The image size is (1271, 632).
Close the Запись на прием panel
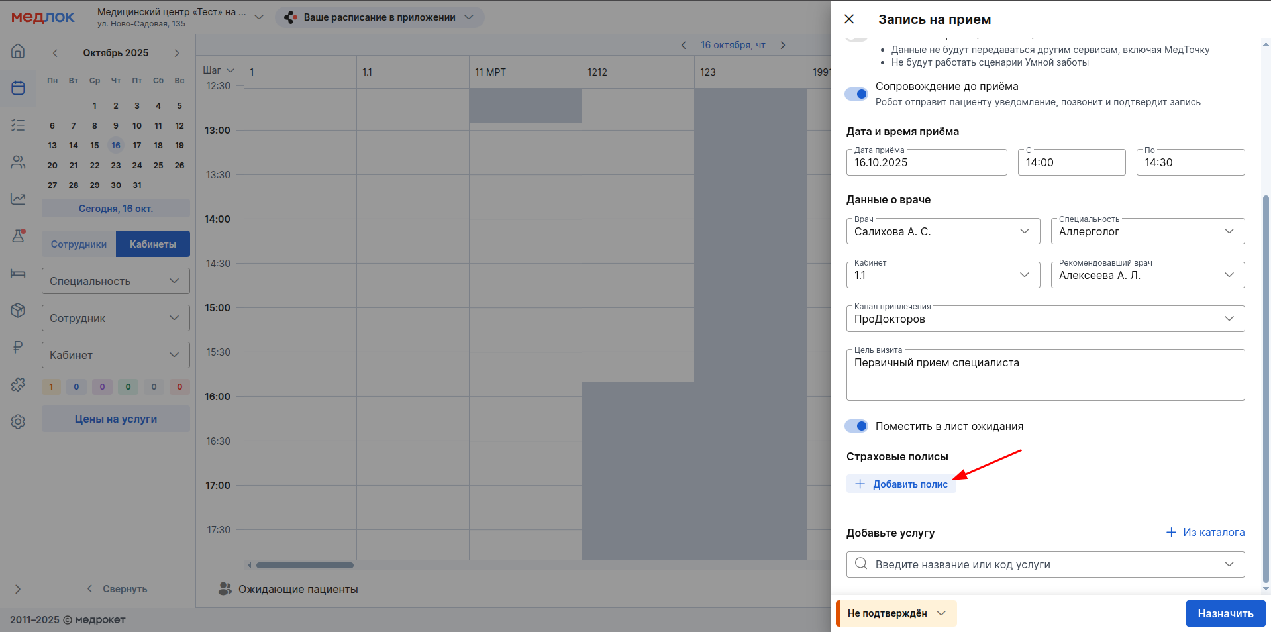pyautogui.click(x=849, y=19)
